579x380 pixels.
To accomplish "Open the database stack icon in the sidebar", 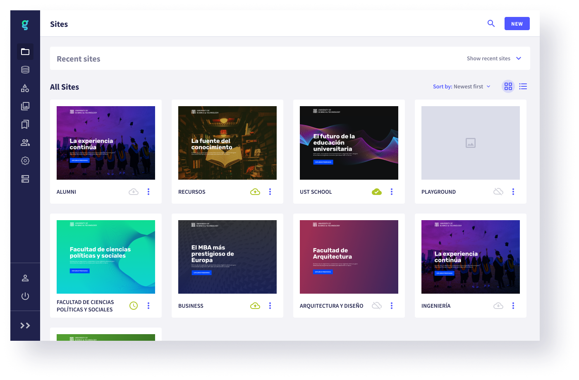I will point(25,70).
